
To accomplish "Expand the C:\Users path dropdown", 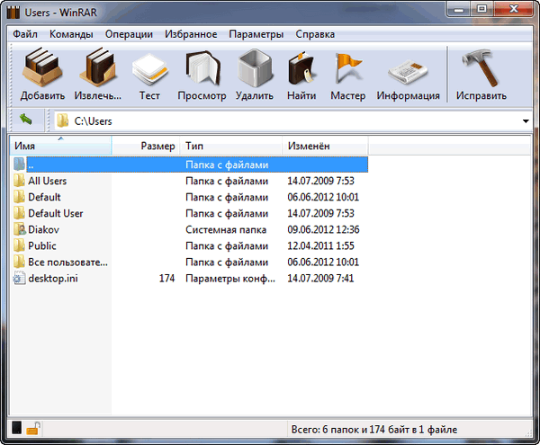I will [525, 121].
